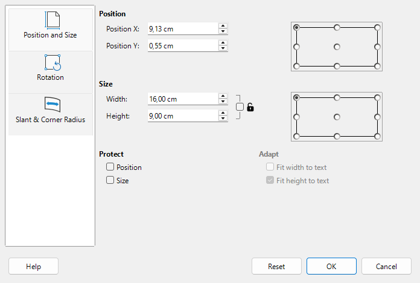Screen dimensions: 420x283
Task: Click the Position X input field
Action: tap(183, 29)
